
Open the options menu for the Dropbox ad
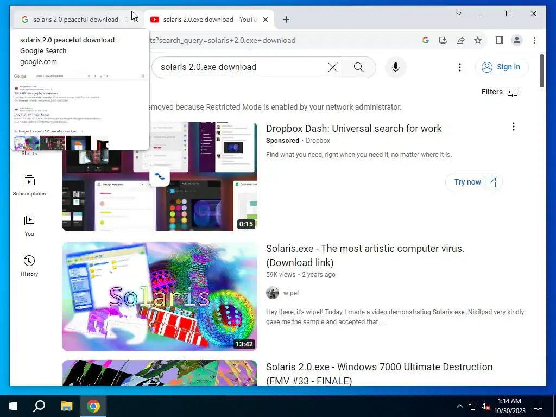tap(513, 127)
